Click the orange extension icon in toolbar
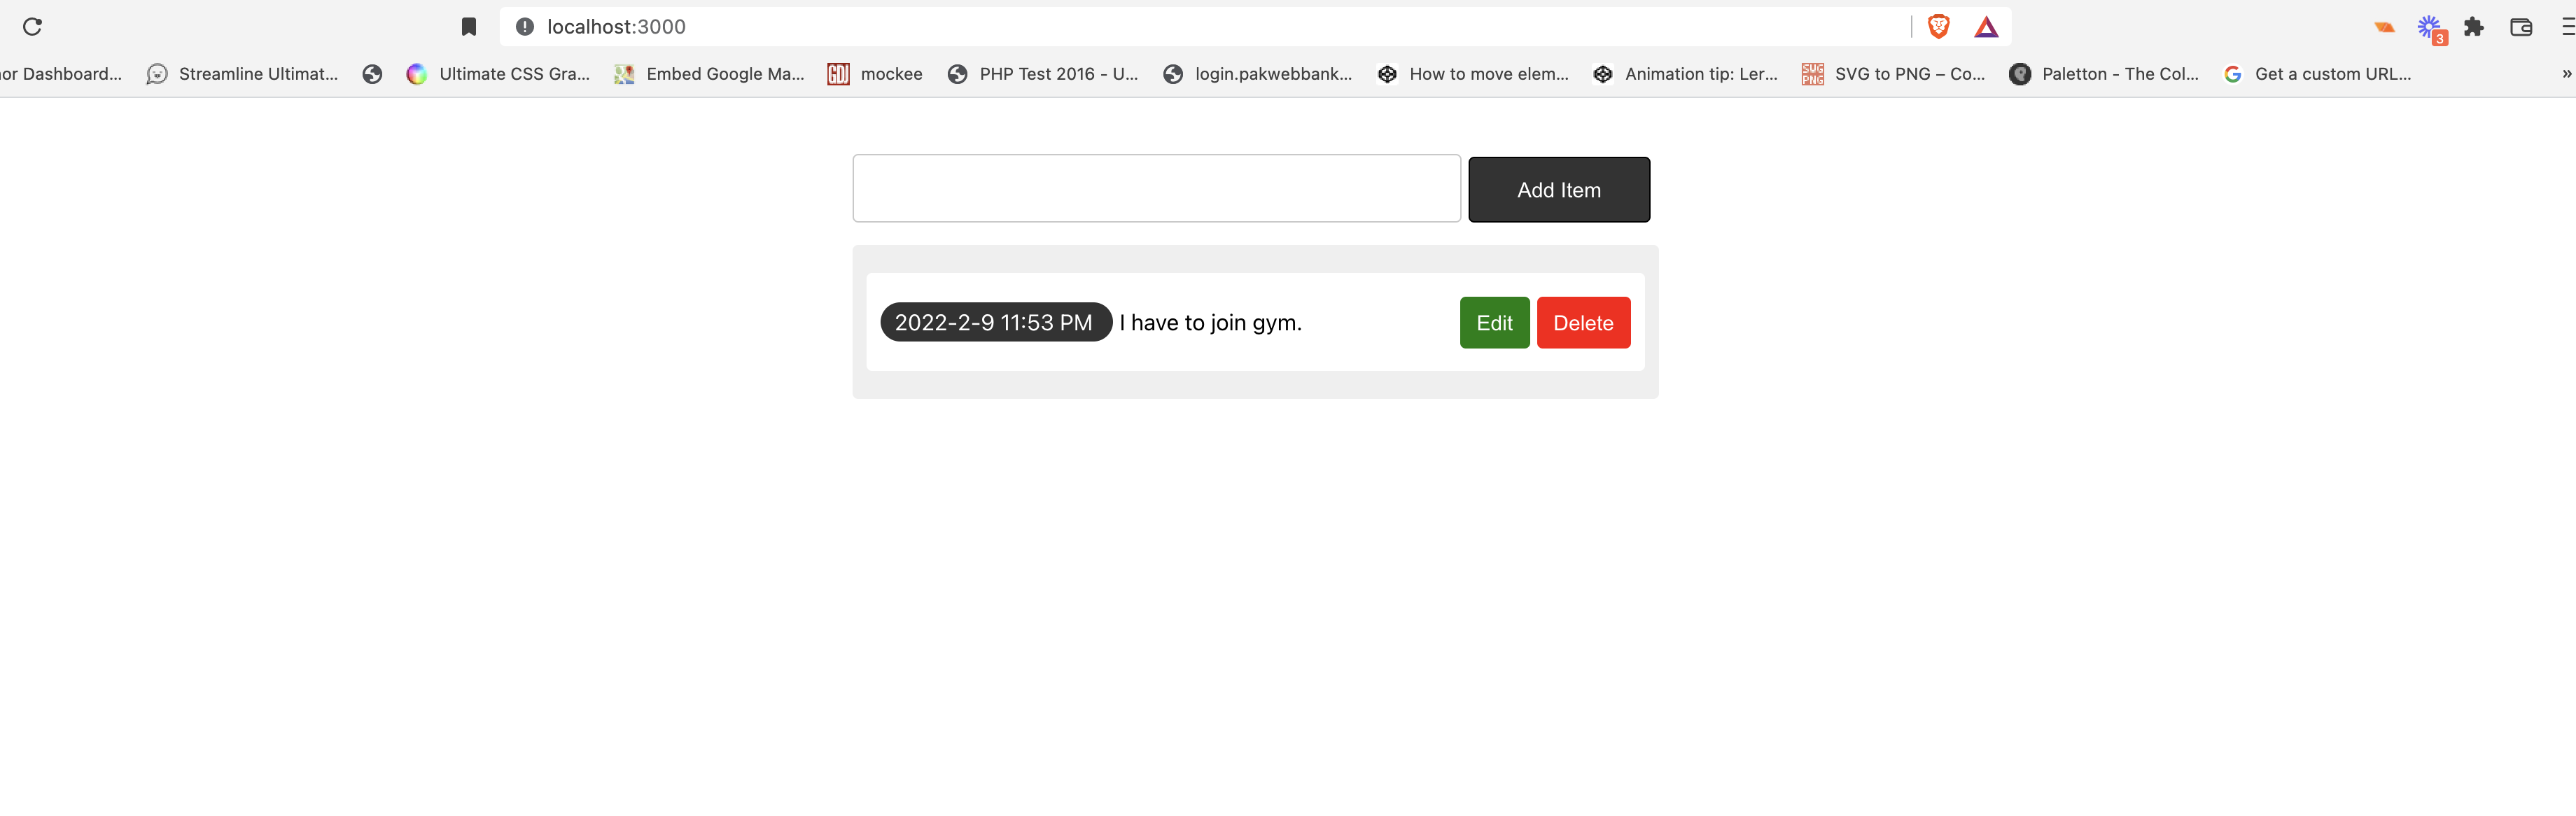 click(2384, 27)
